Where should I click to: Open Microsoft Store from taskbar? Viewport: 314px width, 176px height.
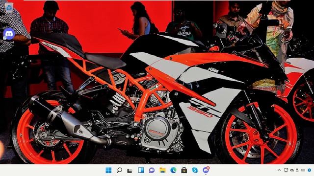click(184, 170)
